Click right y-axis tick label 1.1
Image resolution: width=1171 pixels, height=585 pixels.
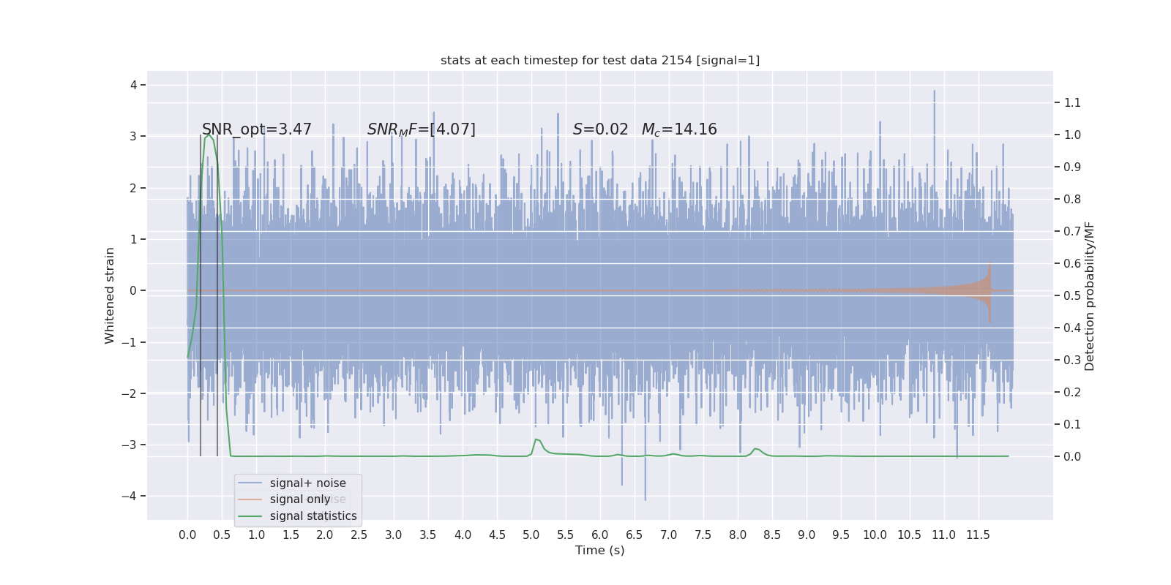[x=1072, y=103]
